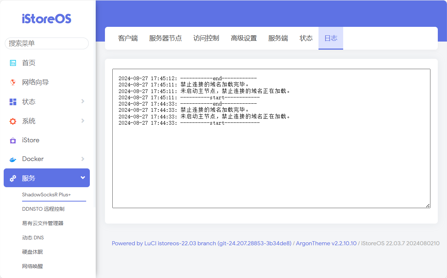Click the Network Wizard globe icon
The height and width of the screenshot is (278, 447).
(13, 82)
